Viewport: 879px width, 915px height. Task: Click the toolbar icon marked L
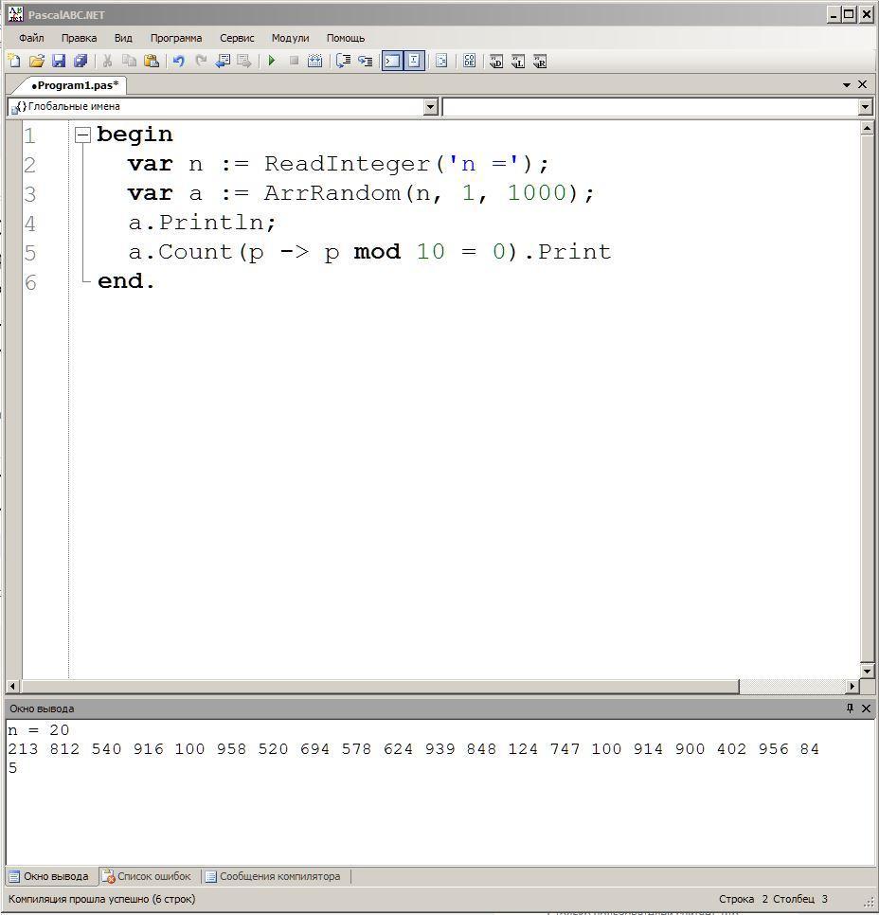(518, 61)
